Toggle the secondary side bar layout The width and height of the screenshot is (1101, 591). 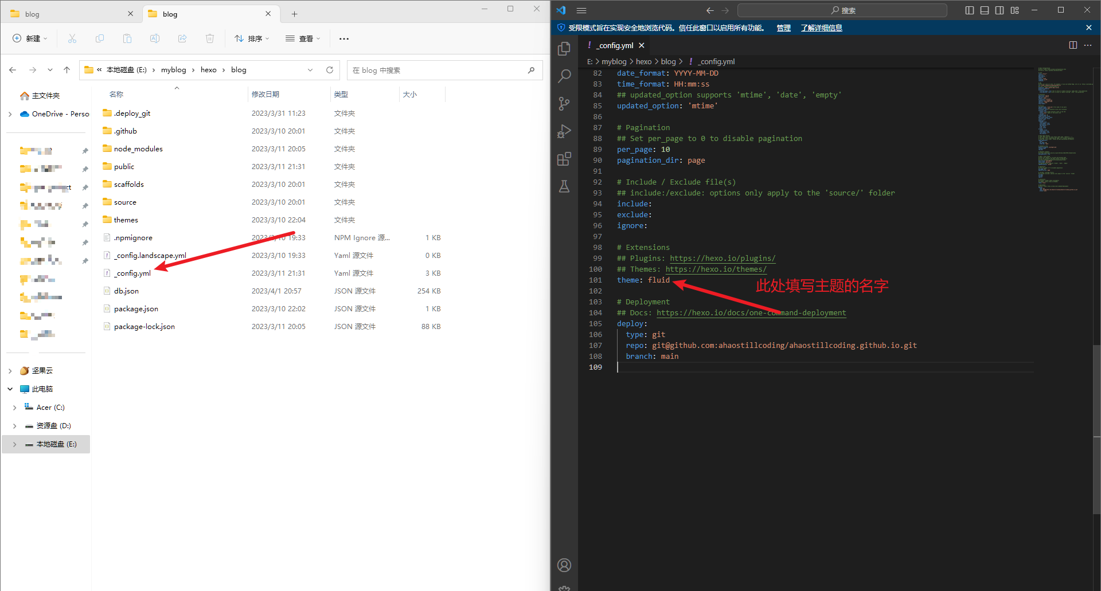[1000, 10]
